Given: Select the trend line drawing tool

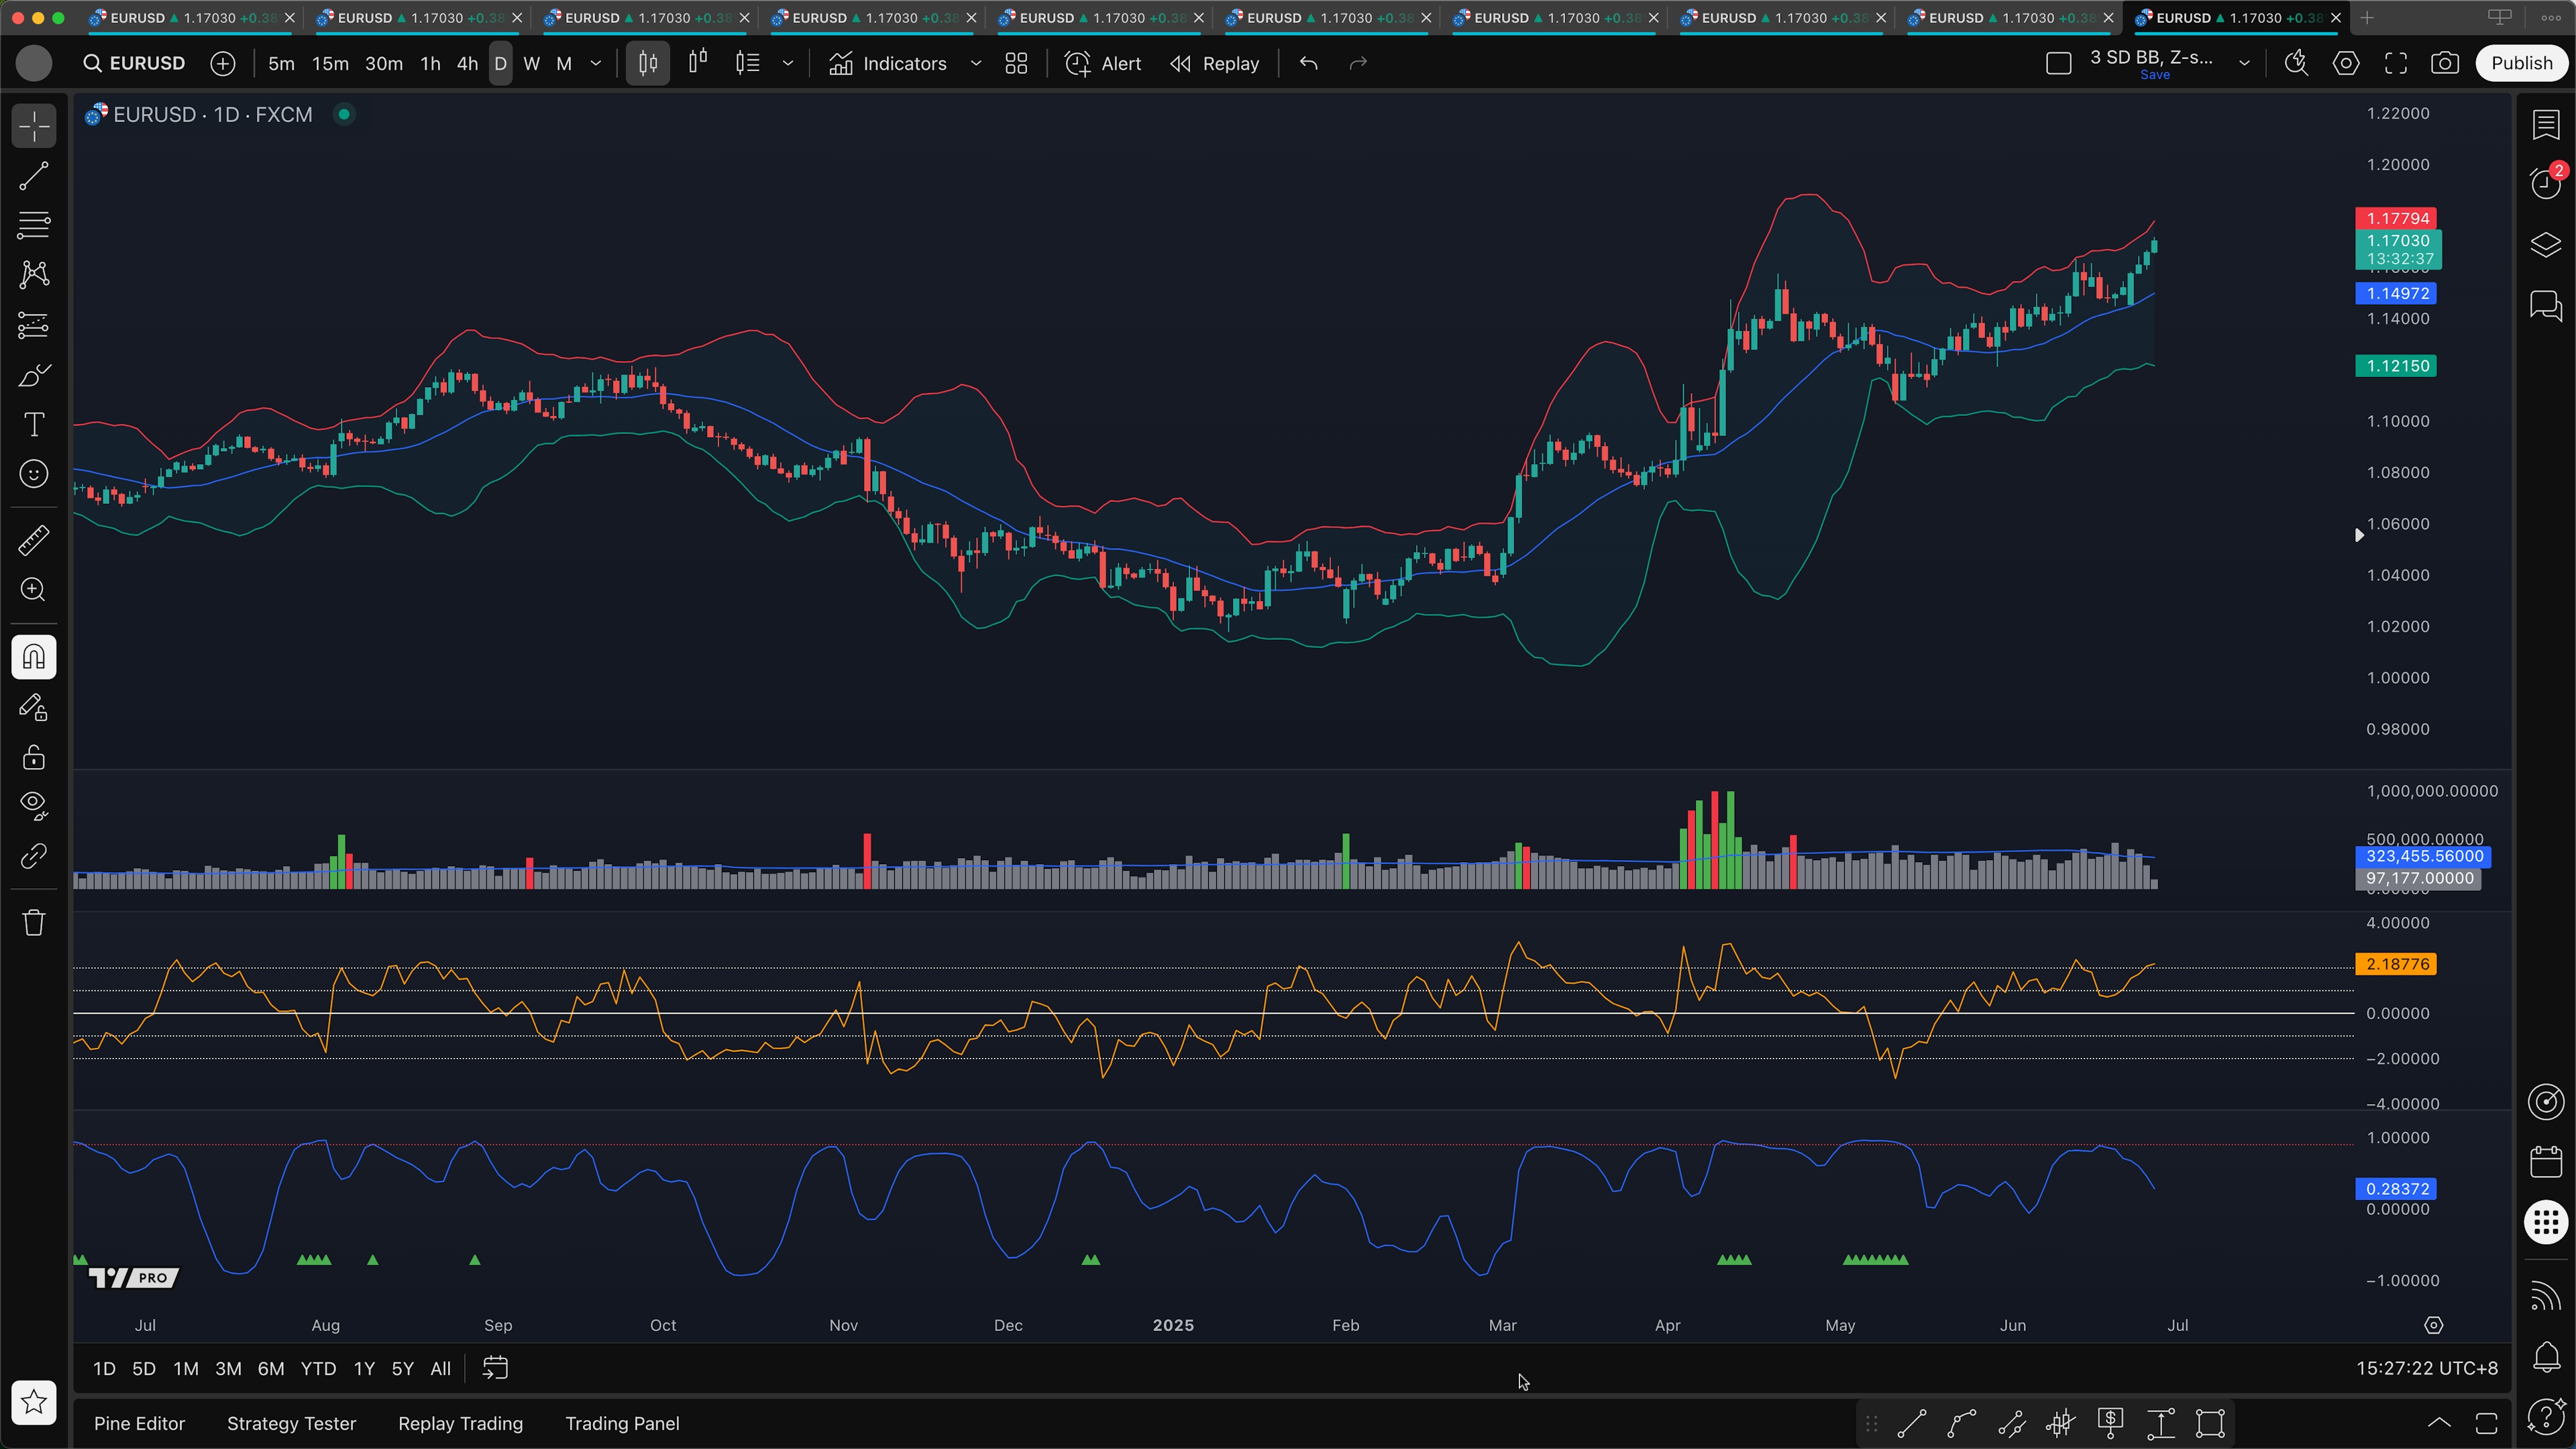Looking at the screenshot, I should [34, 176].
